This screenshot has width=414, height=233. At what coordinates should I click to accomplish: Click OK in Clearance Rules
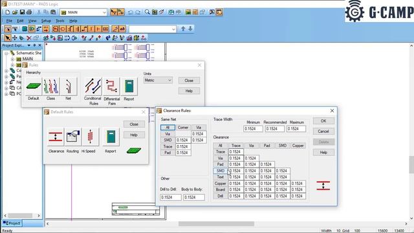(x=323, y=121)
